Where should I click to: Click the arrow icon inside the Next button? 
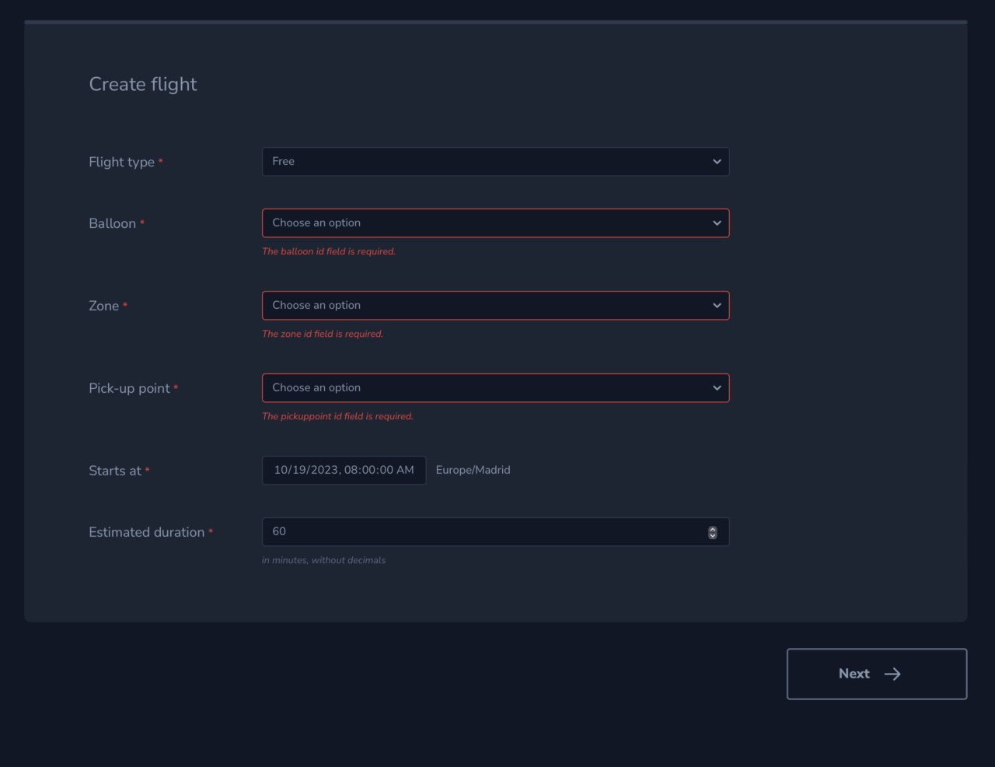[892, 674]
